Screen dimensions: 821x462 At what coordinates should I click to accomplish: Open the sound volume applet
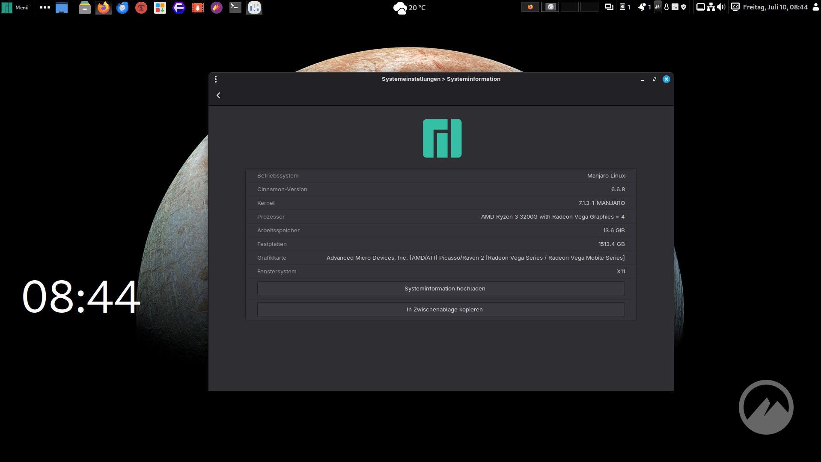(721, 7)
